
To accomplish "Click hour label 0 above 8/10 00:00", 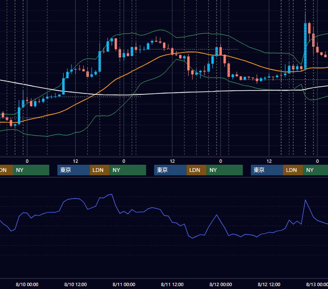I will [27, 161].
